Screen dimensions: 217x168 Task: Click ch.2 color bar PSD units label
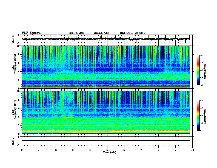205,117
